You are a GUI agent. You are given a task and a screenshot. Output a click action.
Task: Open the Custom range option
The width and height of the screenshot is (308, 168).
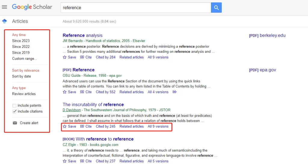[24, 59]
